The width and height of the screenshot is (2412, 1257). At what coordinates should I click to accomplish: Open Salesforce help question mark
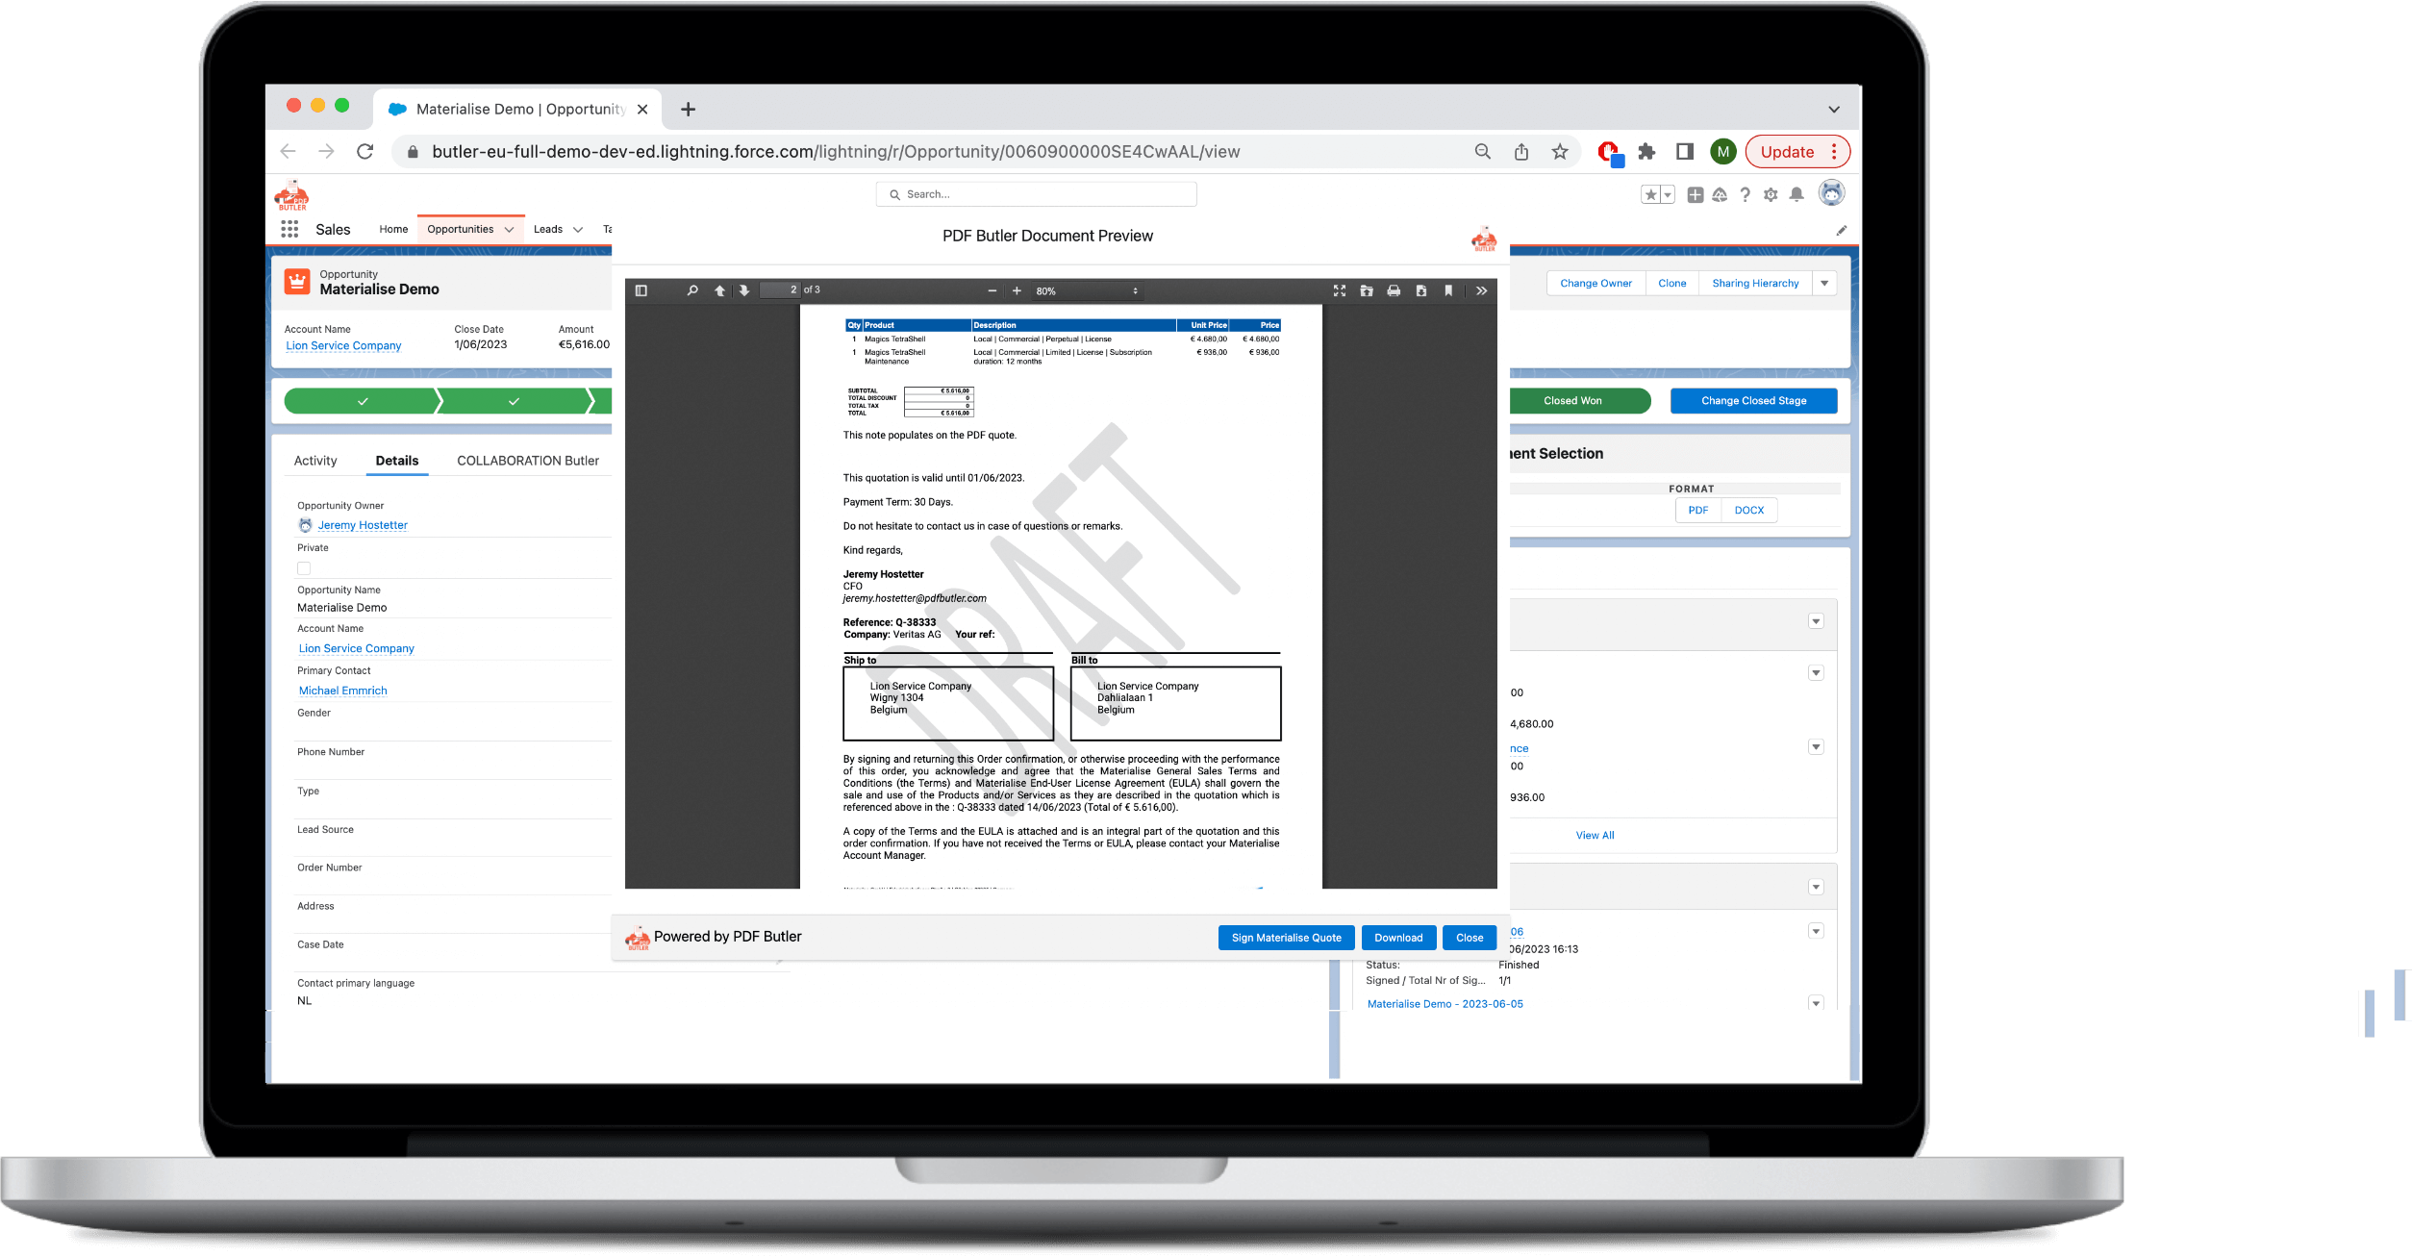[x=1745, y=195]
